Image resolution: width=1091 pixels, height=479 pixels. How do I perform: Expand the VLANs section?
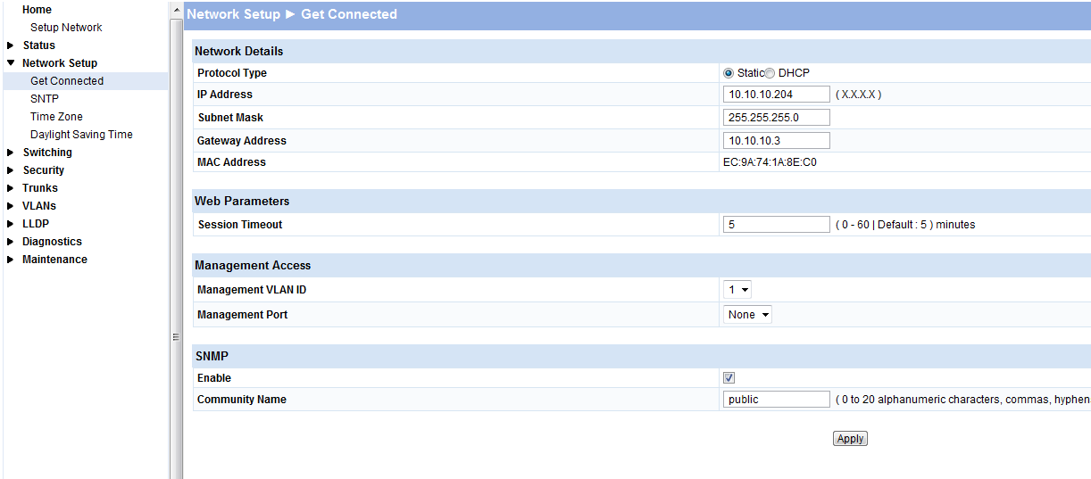point(11,206)
